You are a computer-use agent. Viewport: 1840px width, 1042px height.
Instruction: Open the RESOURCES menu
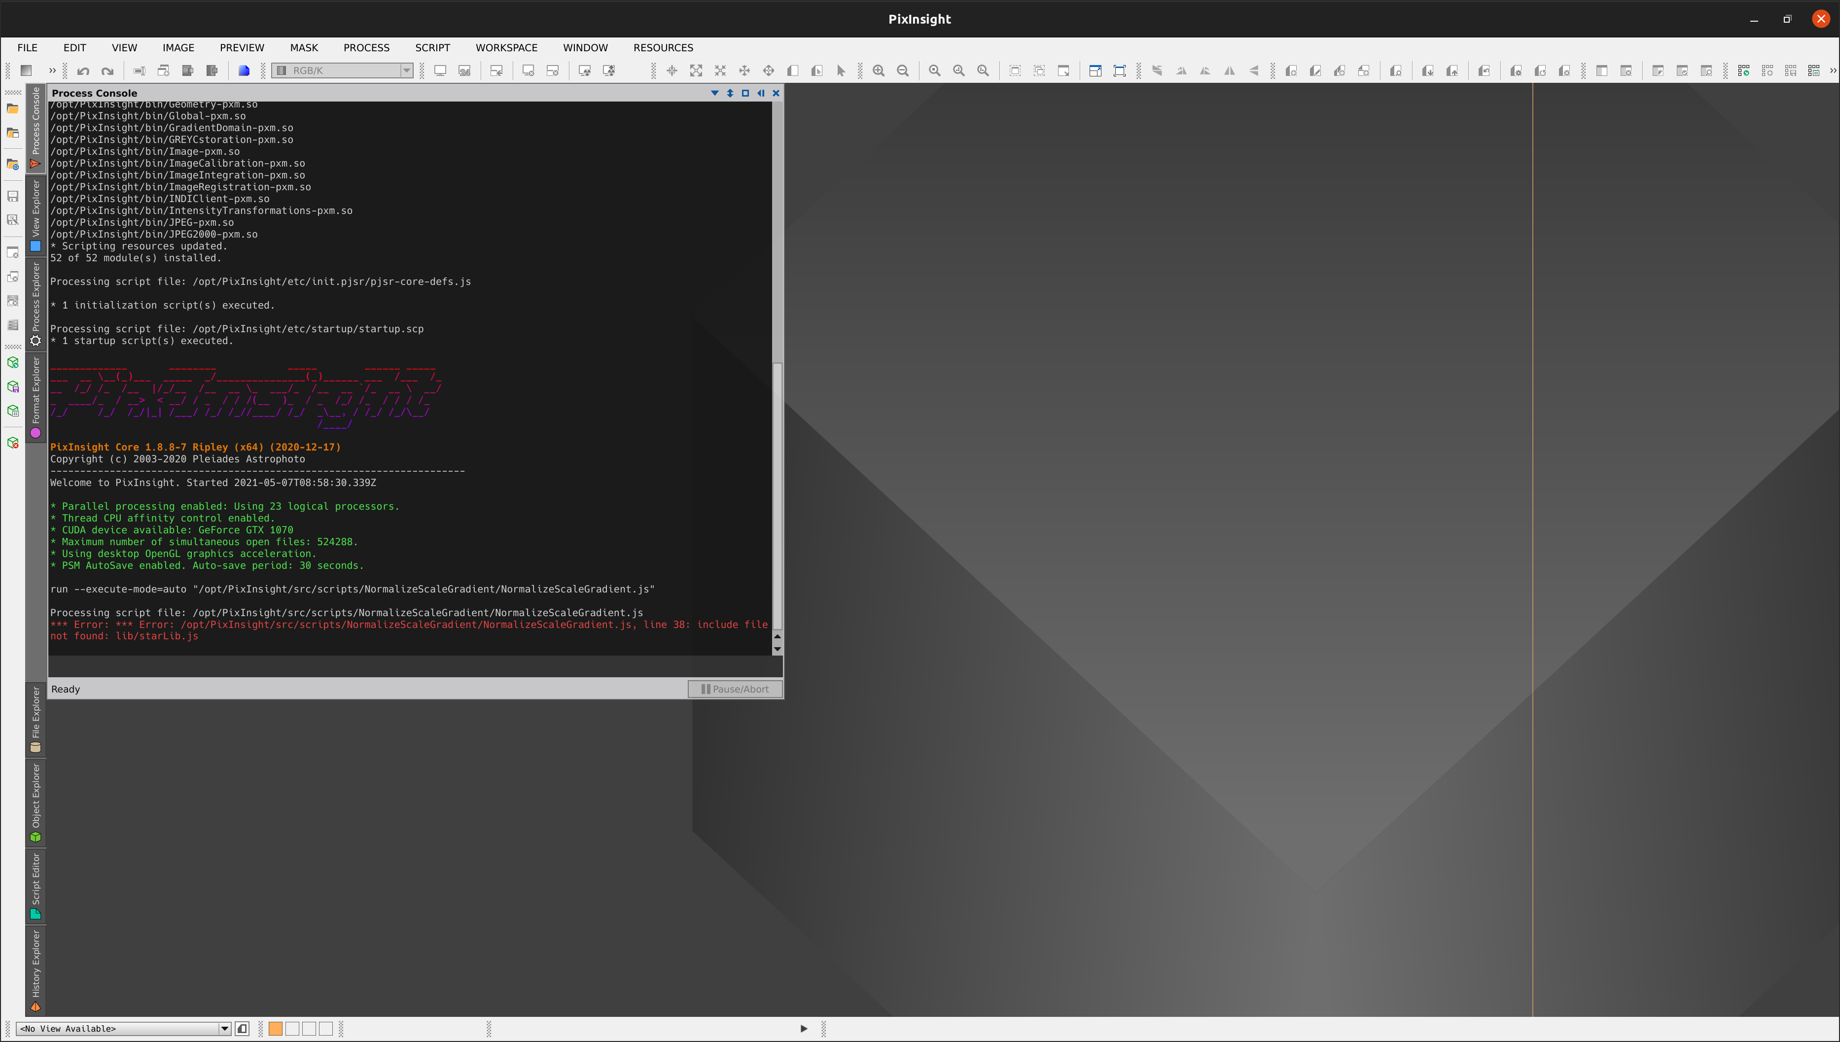(x=663, y=47)
